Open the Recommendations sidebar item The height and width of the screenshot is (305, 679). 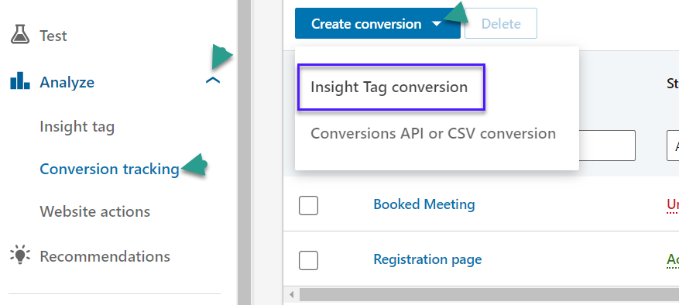pos(105,256)
